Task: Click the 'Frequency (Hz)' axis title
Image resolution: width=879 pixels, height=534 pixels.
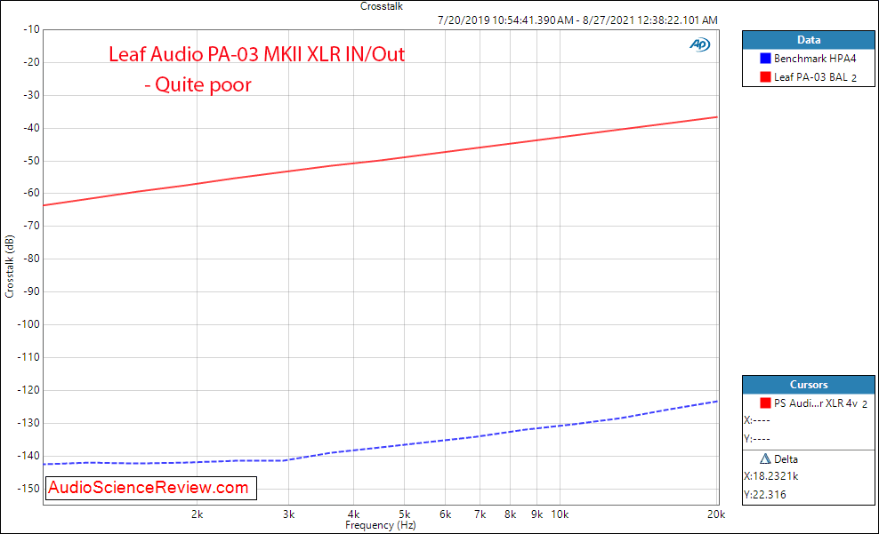Action: click(381, 525)
